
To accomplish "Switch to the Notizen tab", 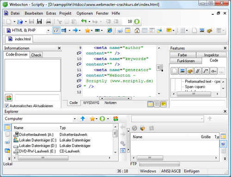I will click(x=110, y=103).
